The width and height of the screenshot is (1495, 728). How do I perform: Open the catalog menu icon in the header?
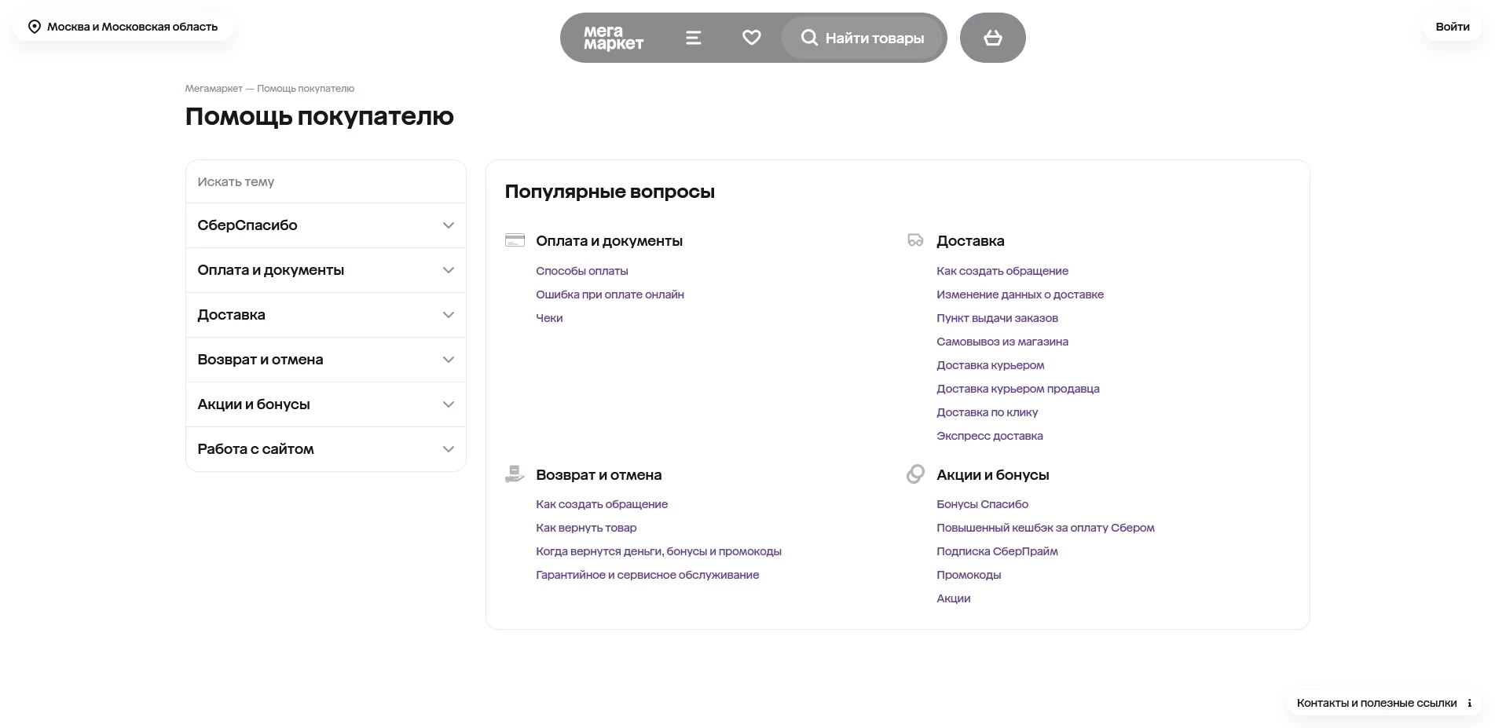click(692, 37)
